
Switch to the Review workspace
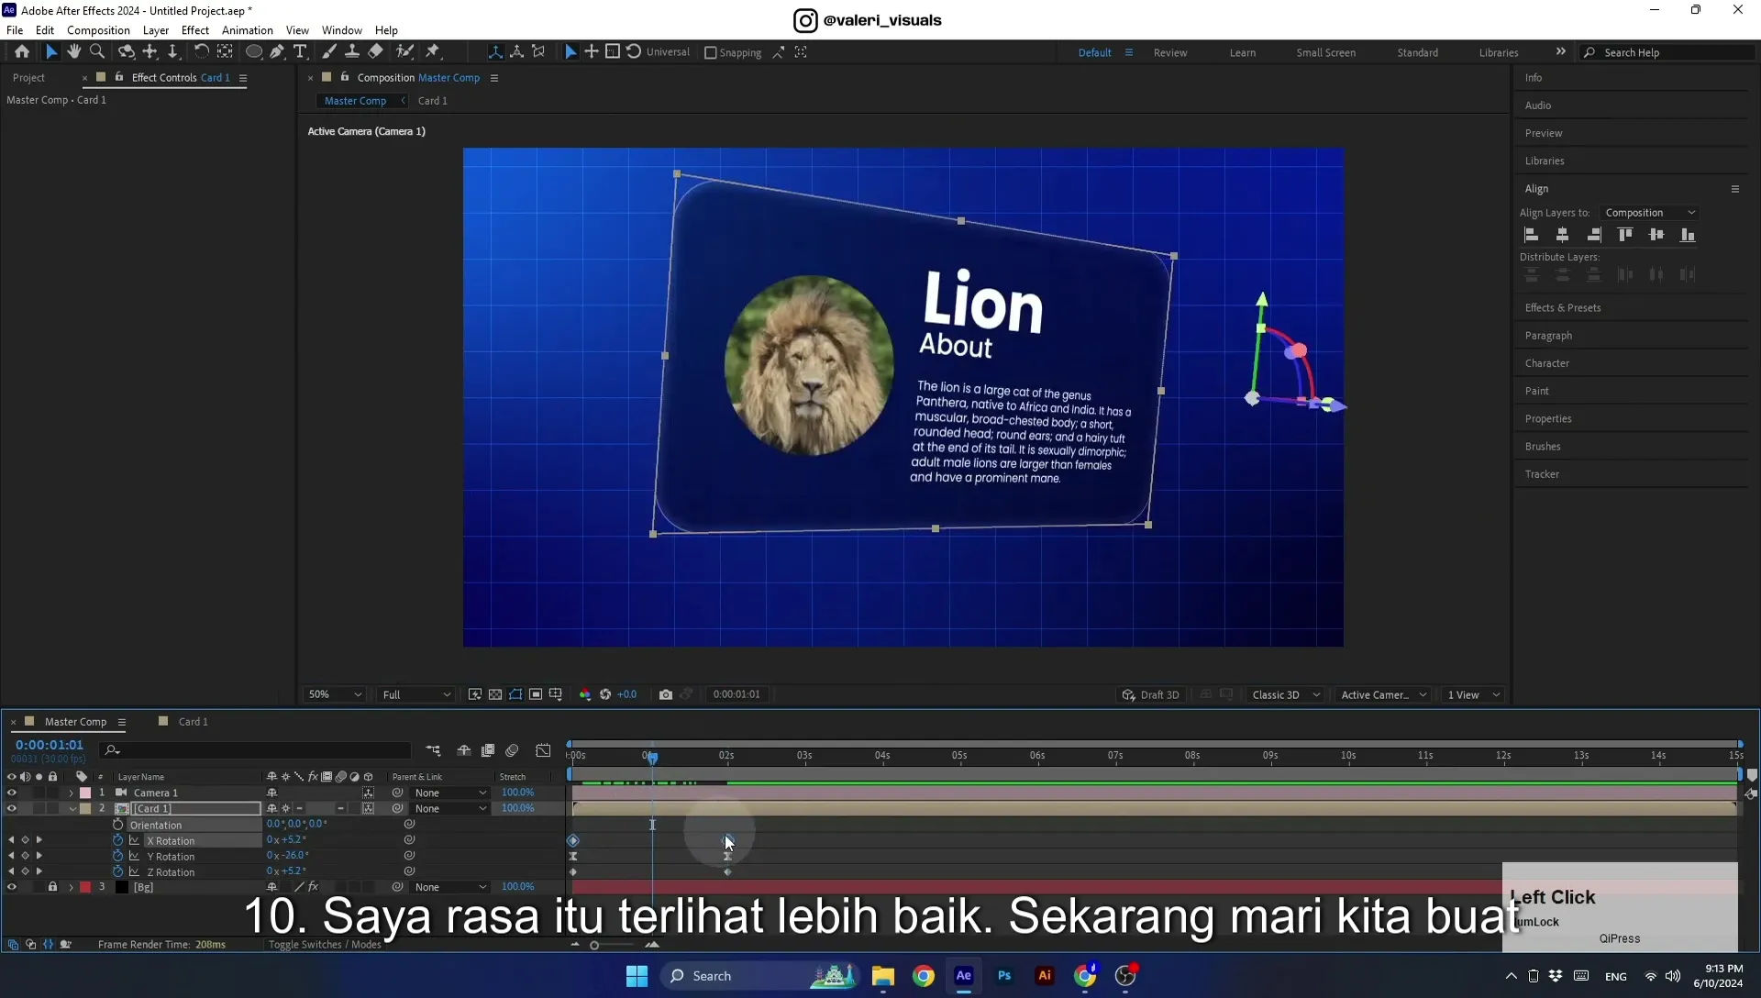point(1169,52)
